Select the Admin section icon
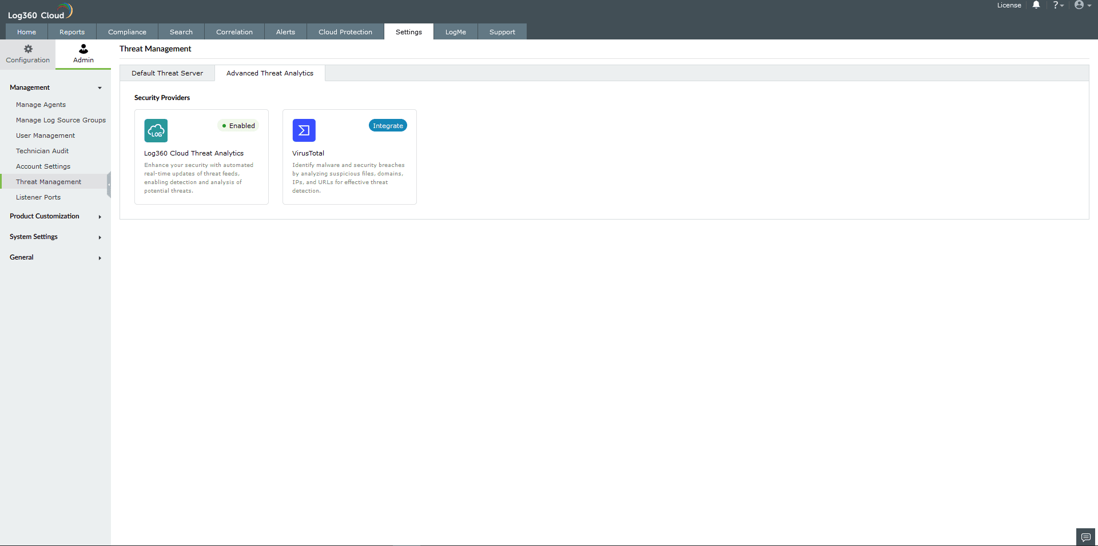 pyautogui.click(x=83, y=50)
